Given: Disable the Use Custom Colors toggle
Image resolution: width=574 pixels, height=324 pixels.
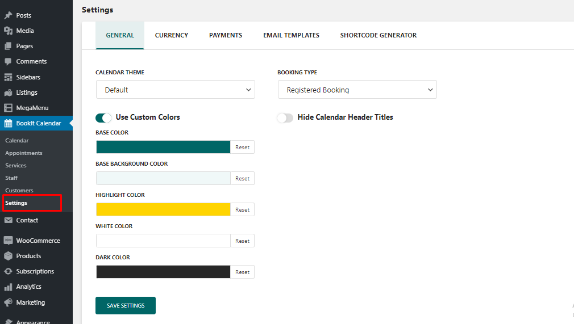Looking at the screenshot, I should point(103,117).
